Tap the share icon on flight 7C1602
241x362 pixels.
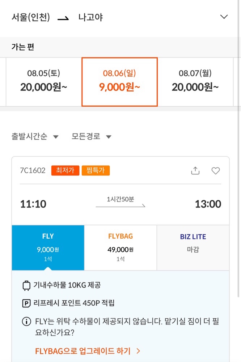(x=195, y=171)
